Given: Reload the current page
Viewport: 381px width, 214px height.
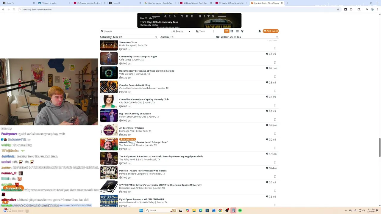Looking at the screenshot, I should [14, 9].
